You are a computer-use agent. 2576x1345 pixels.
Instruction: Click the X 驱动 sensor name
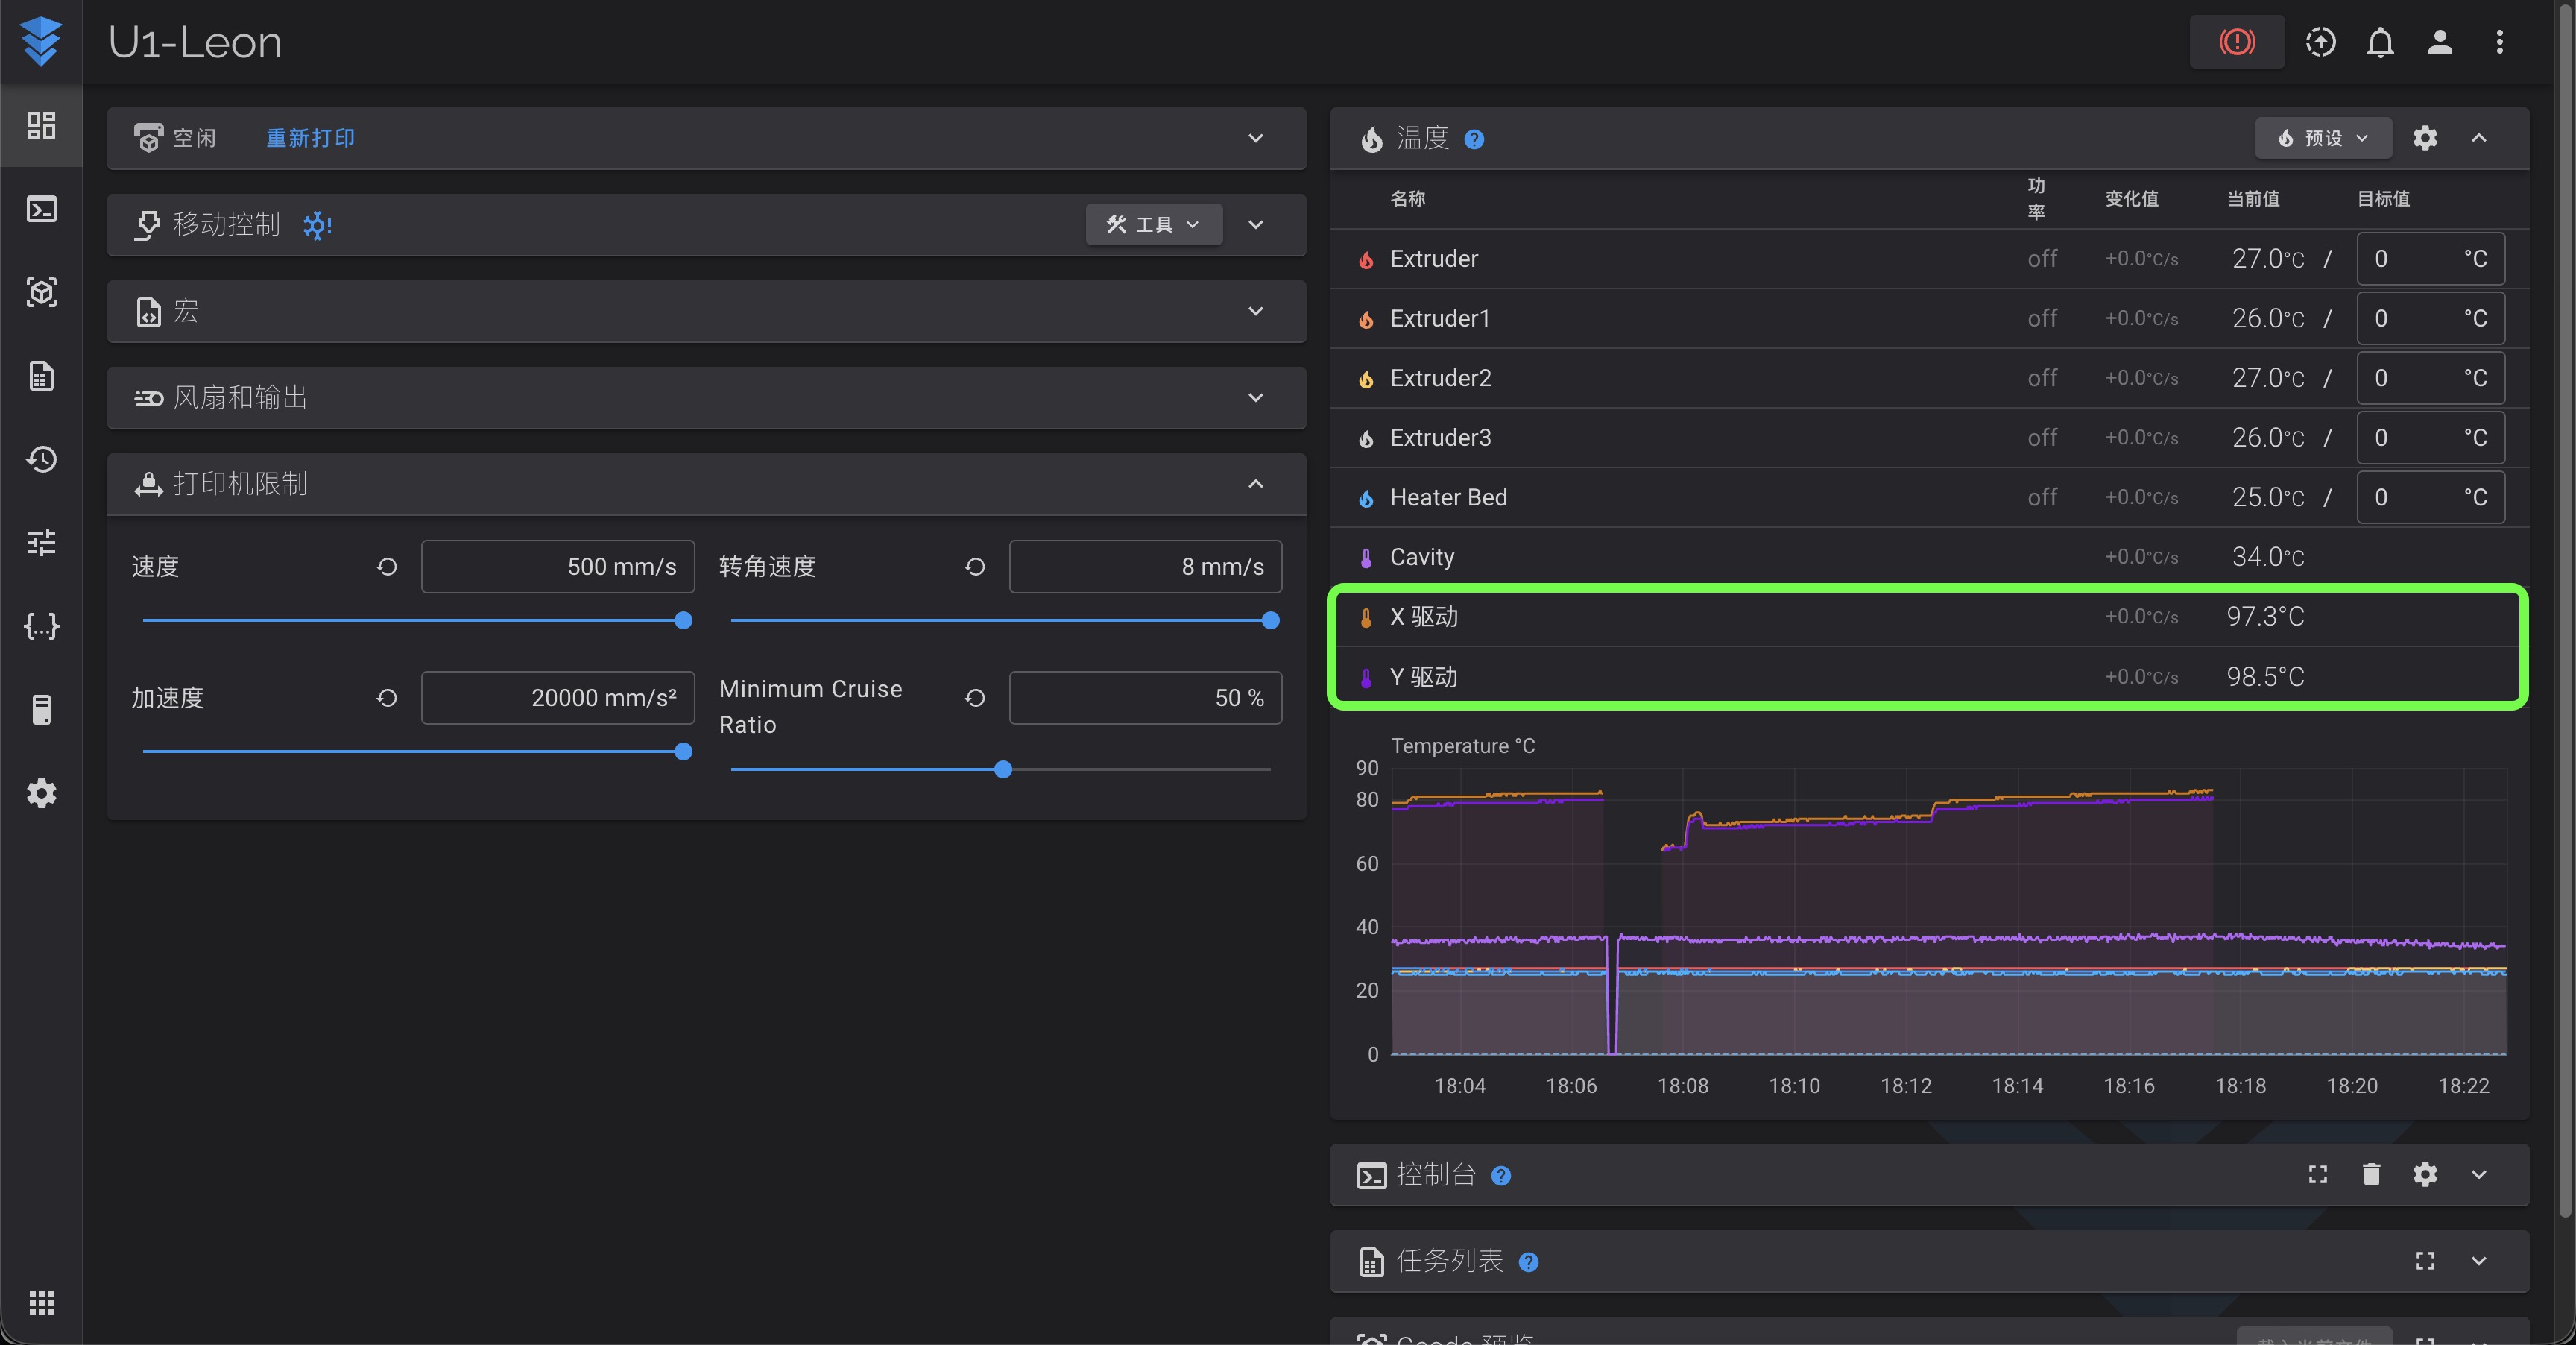[x=1424, y=617]
